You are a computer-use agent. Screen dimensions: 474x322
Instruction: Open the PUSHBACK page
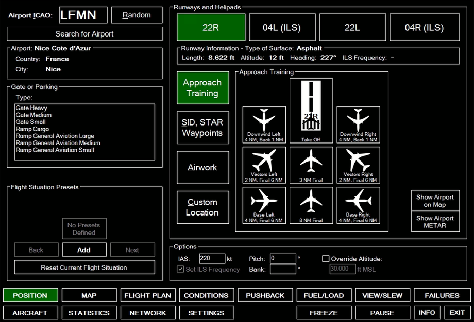click(265, 295)
